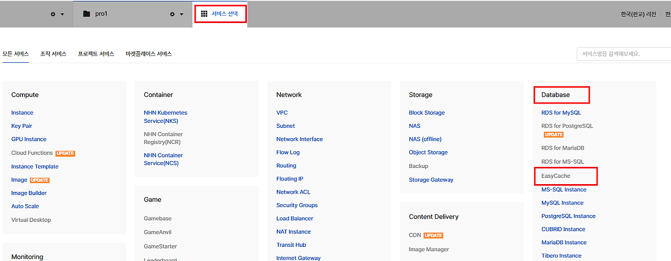
Task: Open Tibero Instance service
Action: point(561,256)
